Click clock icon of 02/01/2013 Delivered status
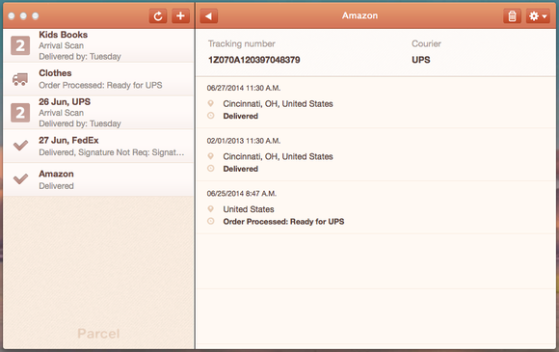The height and width of the screenshot is (352, 559). (211, 169)
